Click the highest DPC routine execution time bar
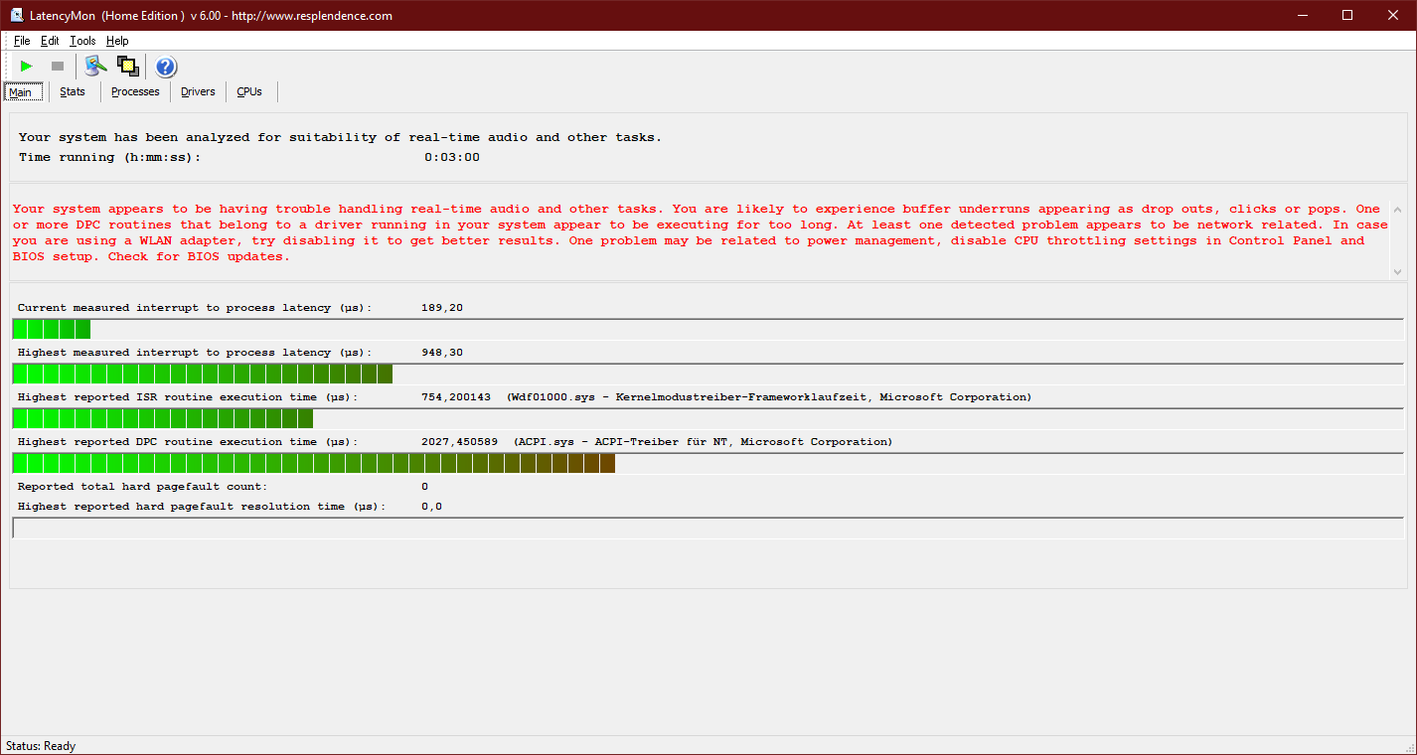Viewport: 1417px width, 755px height. pyautogui.click(x=708, y=463)
